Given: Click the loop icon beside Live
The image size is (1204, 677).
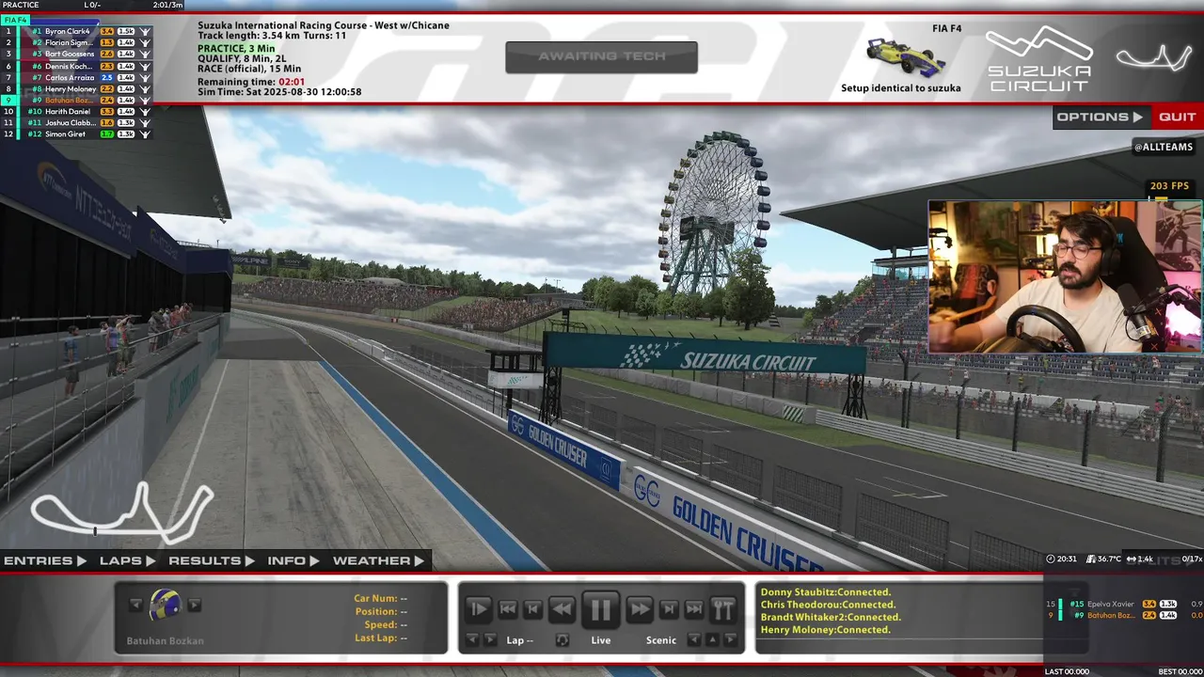Looking at the screenshot, I should coord(562,639).
